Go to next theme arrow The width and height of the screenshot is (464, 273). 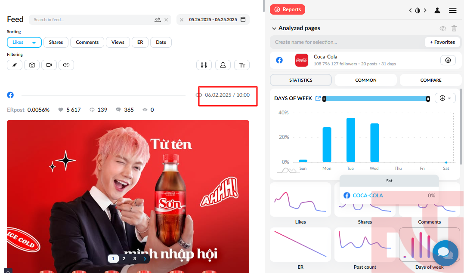tap(425, 10)
